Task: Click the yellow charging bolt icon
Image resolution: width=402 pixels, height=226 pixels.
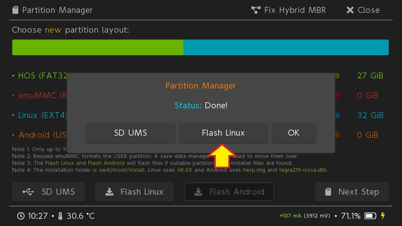Action: pos(383,216)
